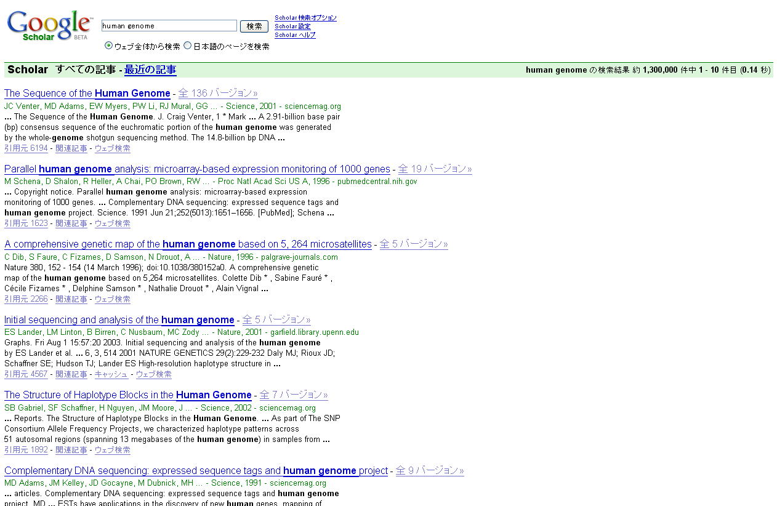
Task: Select the ウェブ全体から検索 radio button
Action: pos(109,46)
